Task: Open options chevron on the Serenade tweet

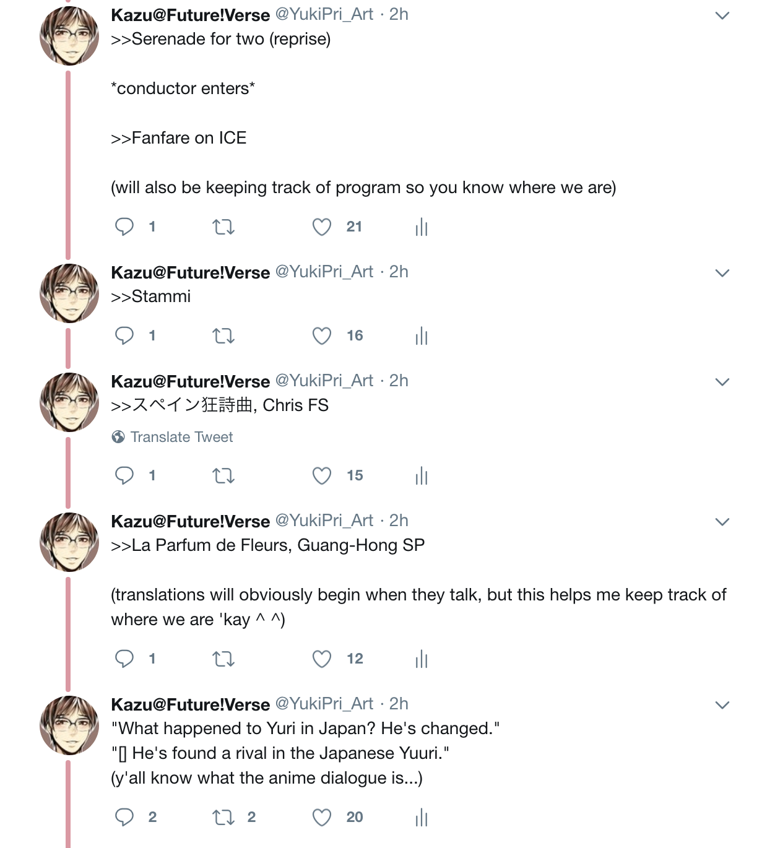Action: coord(722,15)
